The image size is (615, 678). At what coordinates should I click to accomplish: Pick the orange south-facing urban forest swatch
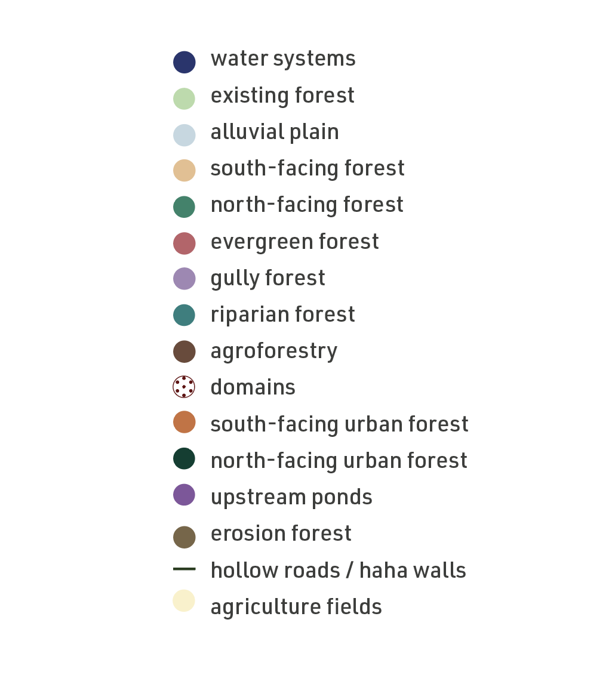[184, 422]
